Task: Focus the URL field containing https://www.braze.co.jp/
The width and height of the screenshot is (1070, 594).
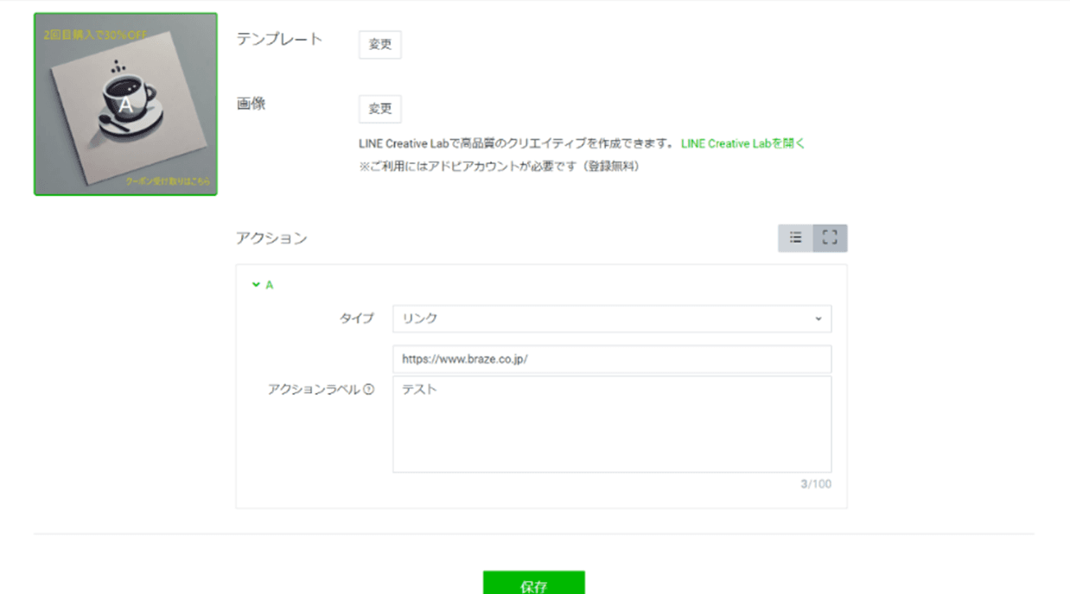Action: pos(611,359)
